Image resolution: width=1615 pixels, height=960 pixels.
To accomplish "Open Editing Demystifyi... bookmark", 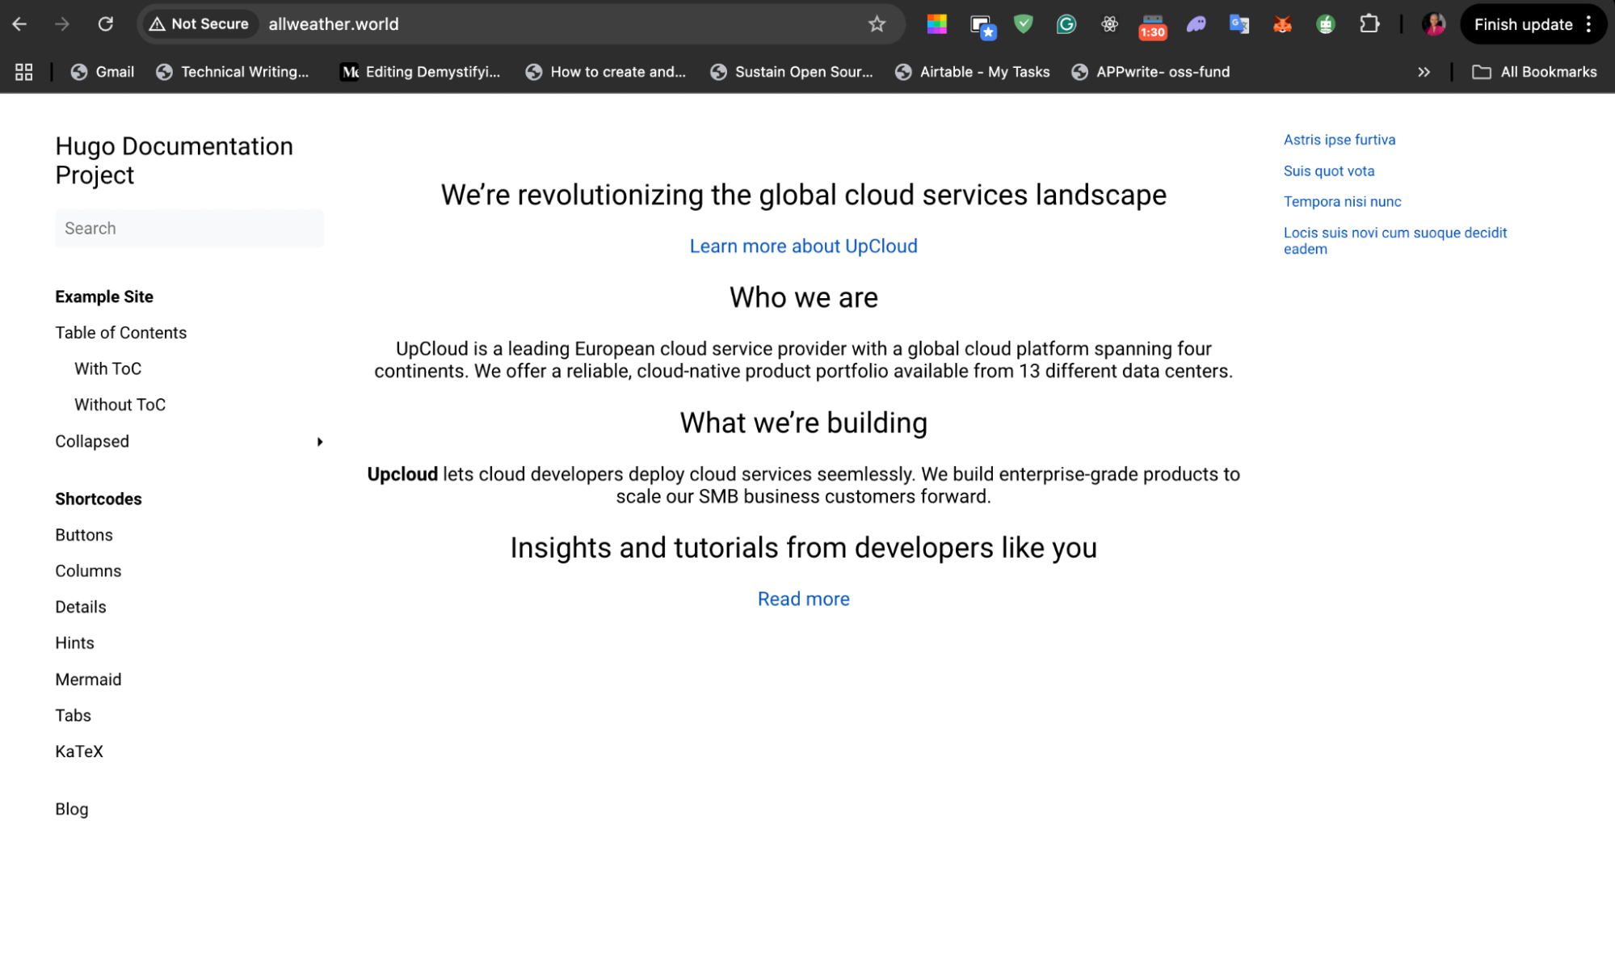I will point(420,72).
